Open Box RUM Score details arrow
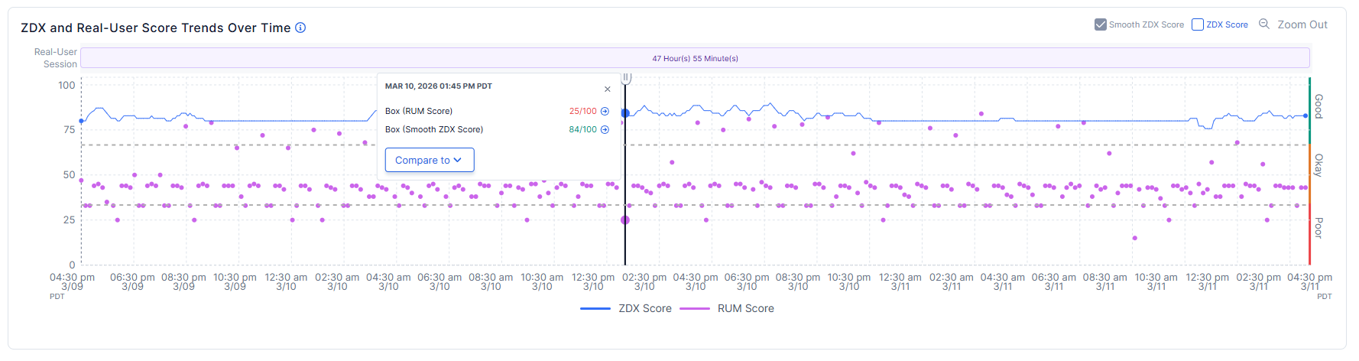The image size is (1359, 361). pos(605,111)
